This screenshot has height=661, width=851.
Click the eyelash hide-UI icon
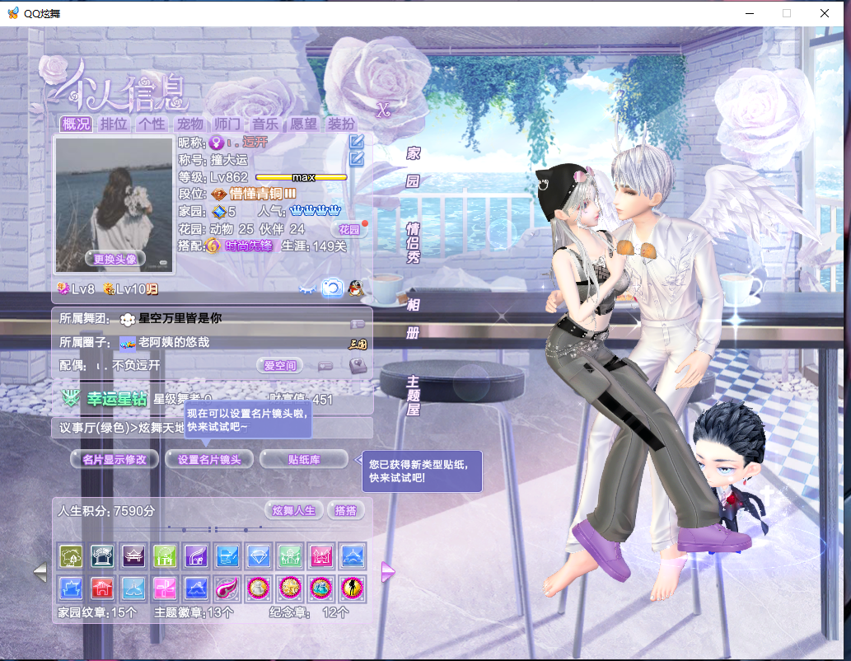(307, 289)
